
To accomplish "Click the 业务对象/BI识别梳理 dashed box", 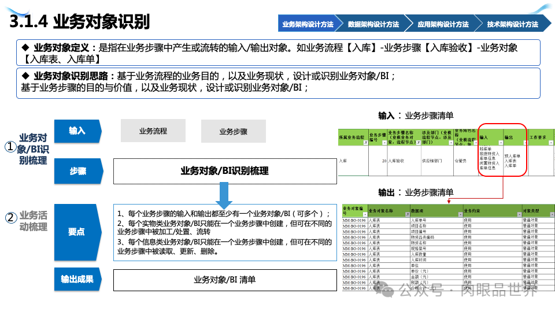I will pos(225,171).
